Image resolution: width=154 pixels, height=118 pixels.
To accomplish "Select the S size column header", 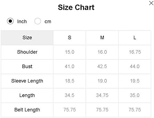I will [70, 38].
